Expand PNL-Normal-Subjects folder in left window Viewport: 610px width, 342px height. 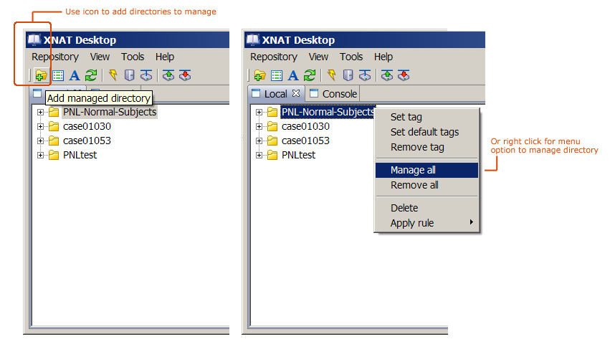[x=41, y=112]
